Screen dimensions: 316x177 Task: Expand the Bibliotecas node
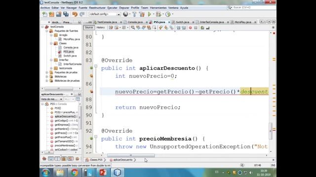tap(47, 77)
